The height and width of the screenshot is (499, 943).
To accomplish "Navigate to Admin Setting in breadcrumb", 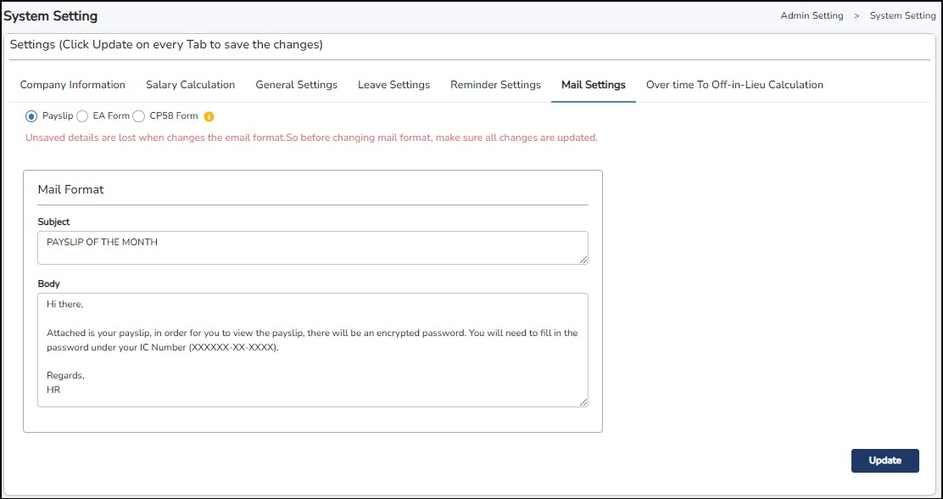I will [x=812, y=16].
